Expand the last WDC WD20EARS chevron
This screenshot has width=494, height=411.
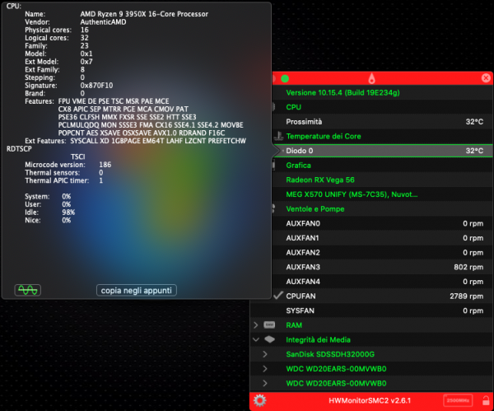click(265, 383)
